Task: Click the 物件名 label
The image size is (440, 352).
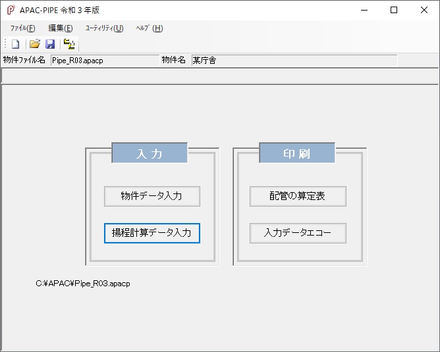Action: pyautogui.click(x=173, y=60)
